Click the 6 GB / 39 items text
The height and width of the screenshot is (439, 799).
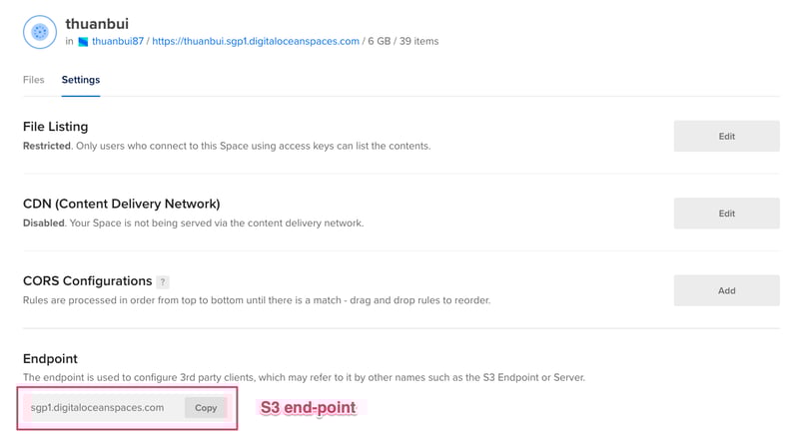403,42
